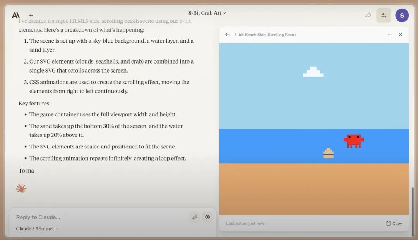This screenshot has height=240, width=418.
Task: Click the white pixel cloud in sky
Action: [313, 72]
